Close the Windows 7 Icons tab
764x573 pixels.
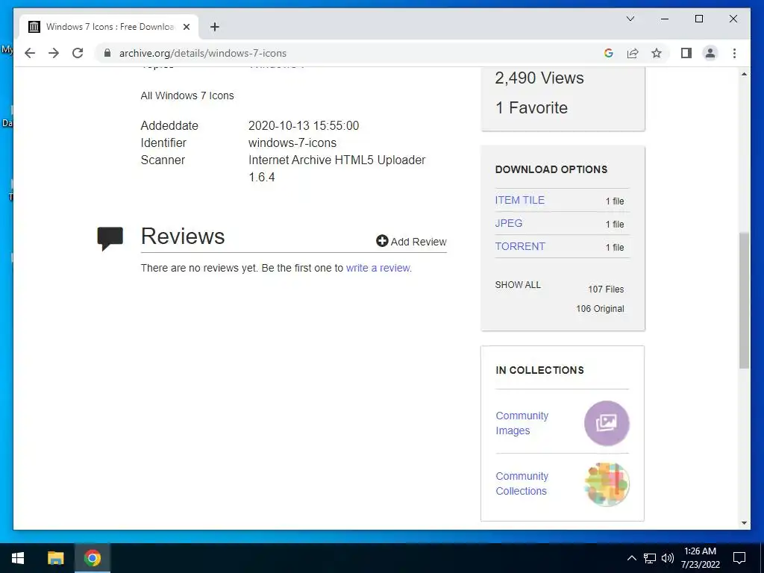186,27
